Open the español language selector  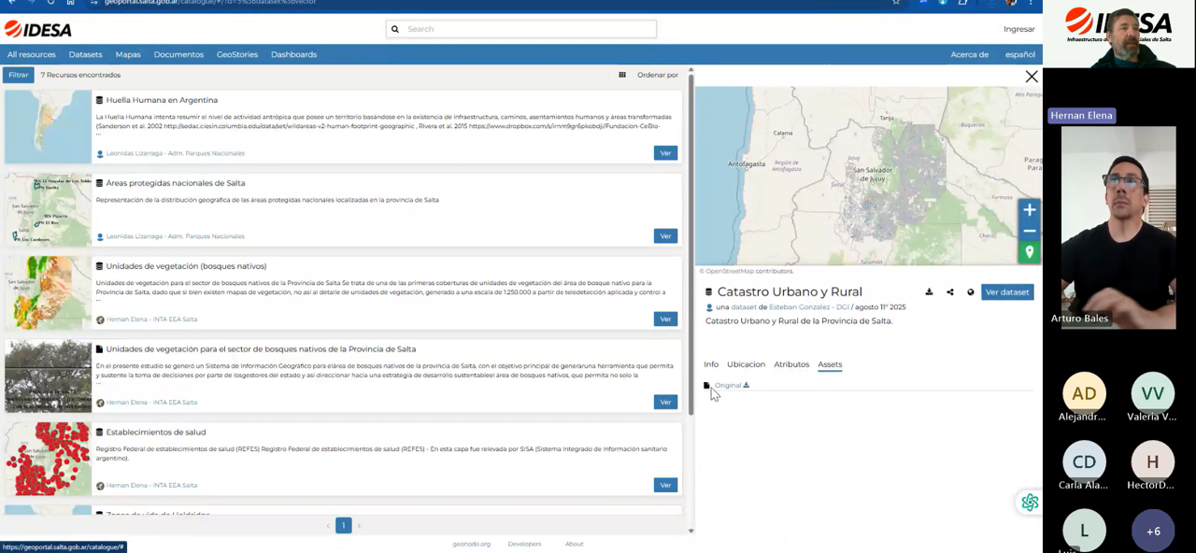point(1019,54)
